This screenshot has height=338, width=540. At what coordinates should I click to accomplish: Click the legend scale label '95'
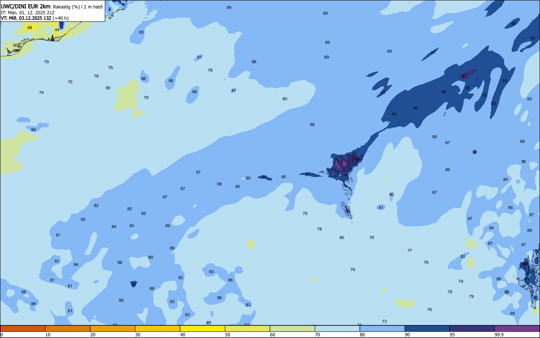[452, 335]
